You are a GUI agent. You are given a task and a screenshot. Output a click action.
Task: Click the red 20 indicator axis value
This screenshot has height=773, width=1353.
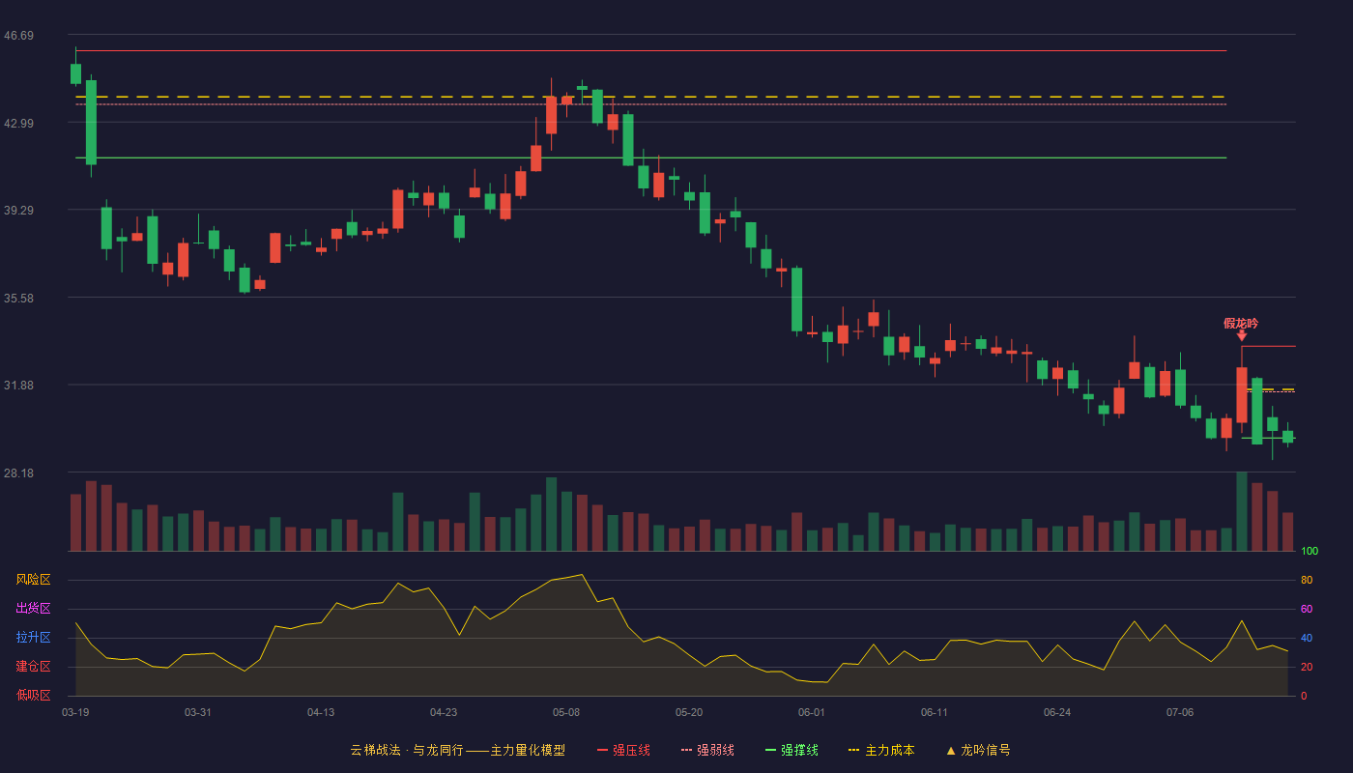pyautogui.click(x=1307, y=668)
